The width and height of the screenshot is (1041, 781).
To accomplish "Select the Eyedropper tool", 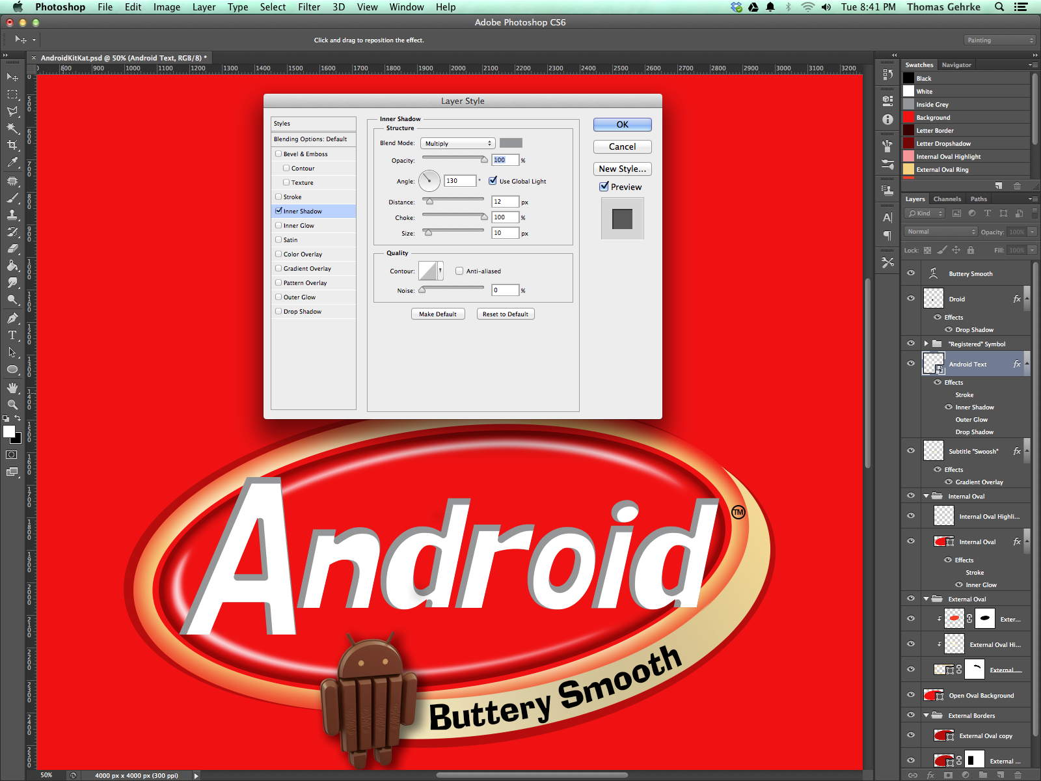I will coord(12,163).
